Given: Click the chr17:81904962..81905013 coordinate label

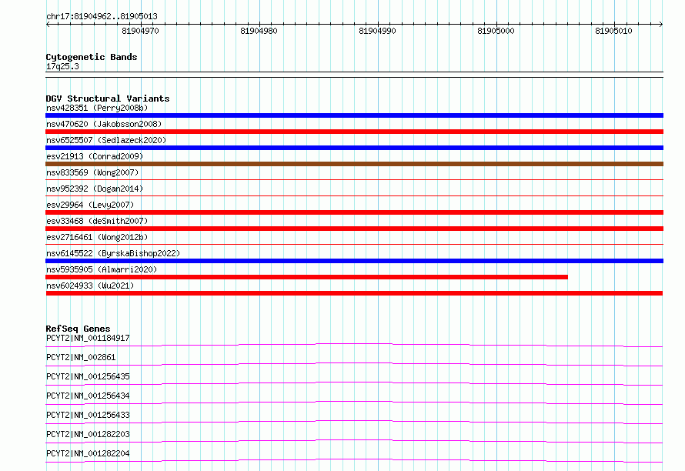Looking at the screenshot, I should (x=102, y=16).
